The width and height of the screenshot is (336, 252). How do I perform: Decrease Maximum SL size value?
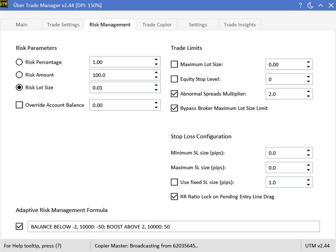(x=308, y=170)
